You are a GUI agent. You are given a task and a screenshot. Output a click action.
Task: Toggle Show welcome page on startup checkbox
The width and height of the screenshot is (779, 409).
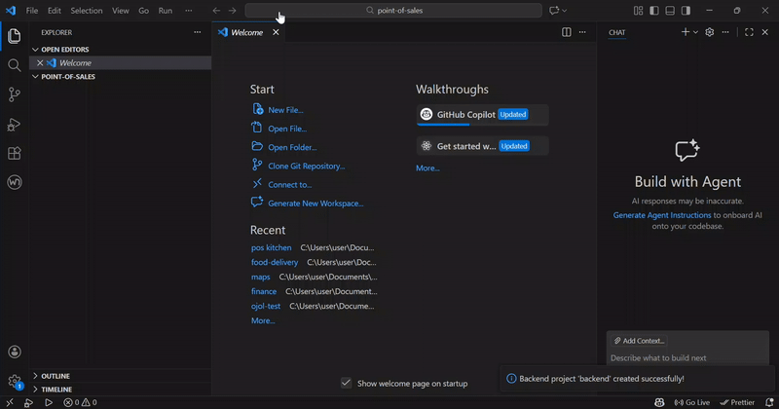pos(347,383)
